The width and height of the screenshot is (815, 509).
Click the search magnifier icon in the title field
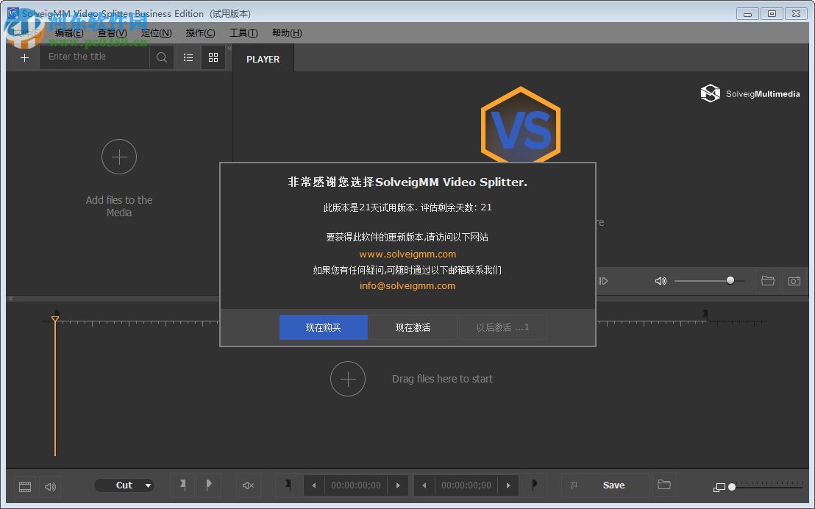point(161,57)
